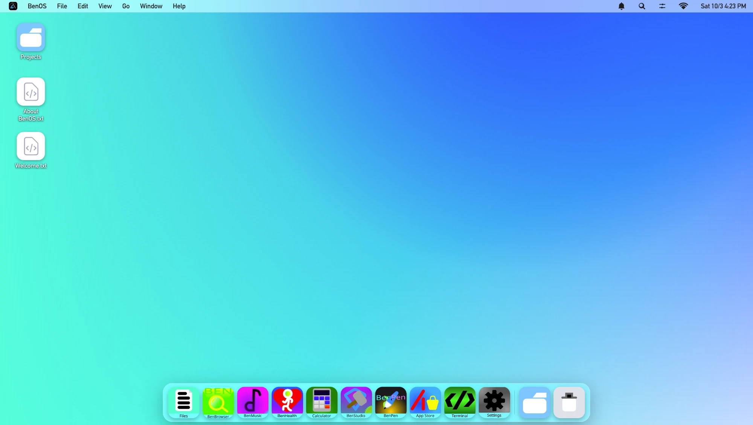Open the Help menu

179,6
